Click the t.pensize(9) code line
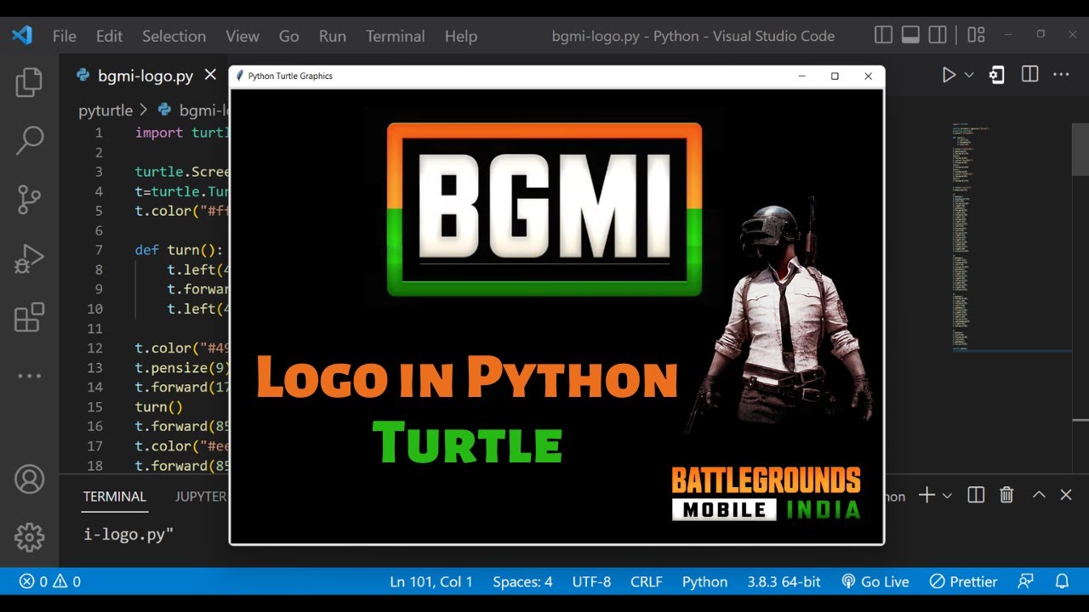 click(x=180, y=367)
